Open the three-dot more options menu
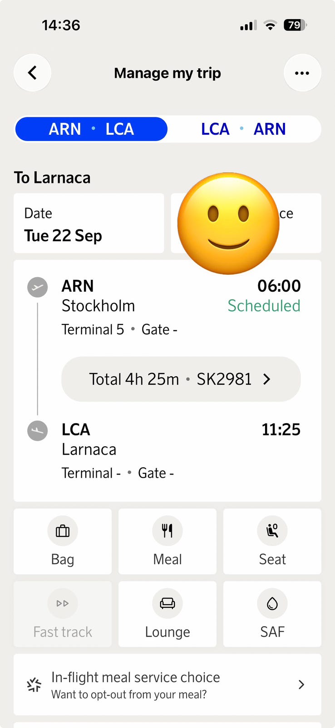The image size is (335, 728). click(x=302, y=73)
